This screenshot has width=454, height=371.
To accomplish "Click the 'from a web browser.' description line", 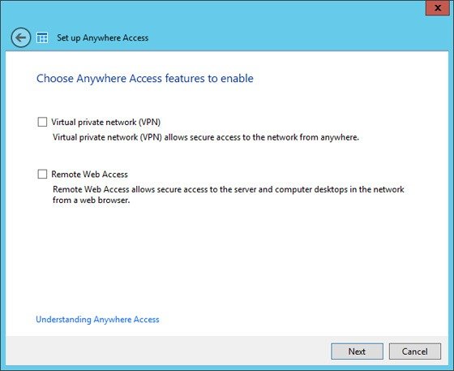I will click(91, 200).
